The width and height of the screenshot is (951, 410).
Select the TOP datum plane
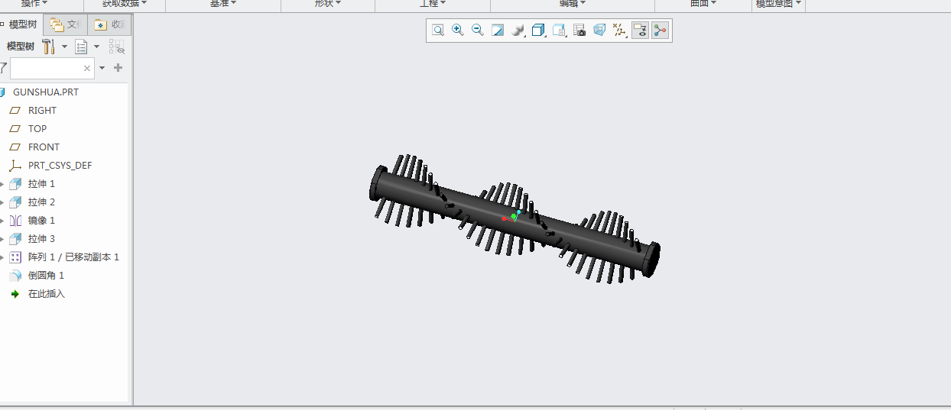pos(37,128)
